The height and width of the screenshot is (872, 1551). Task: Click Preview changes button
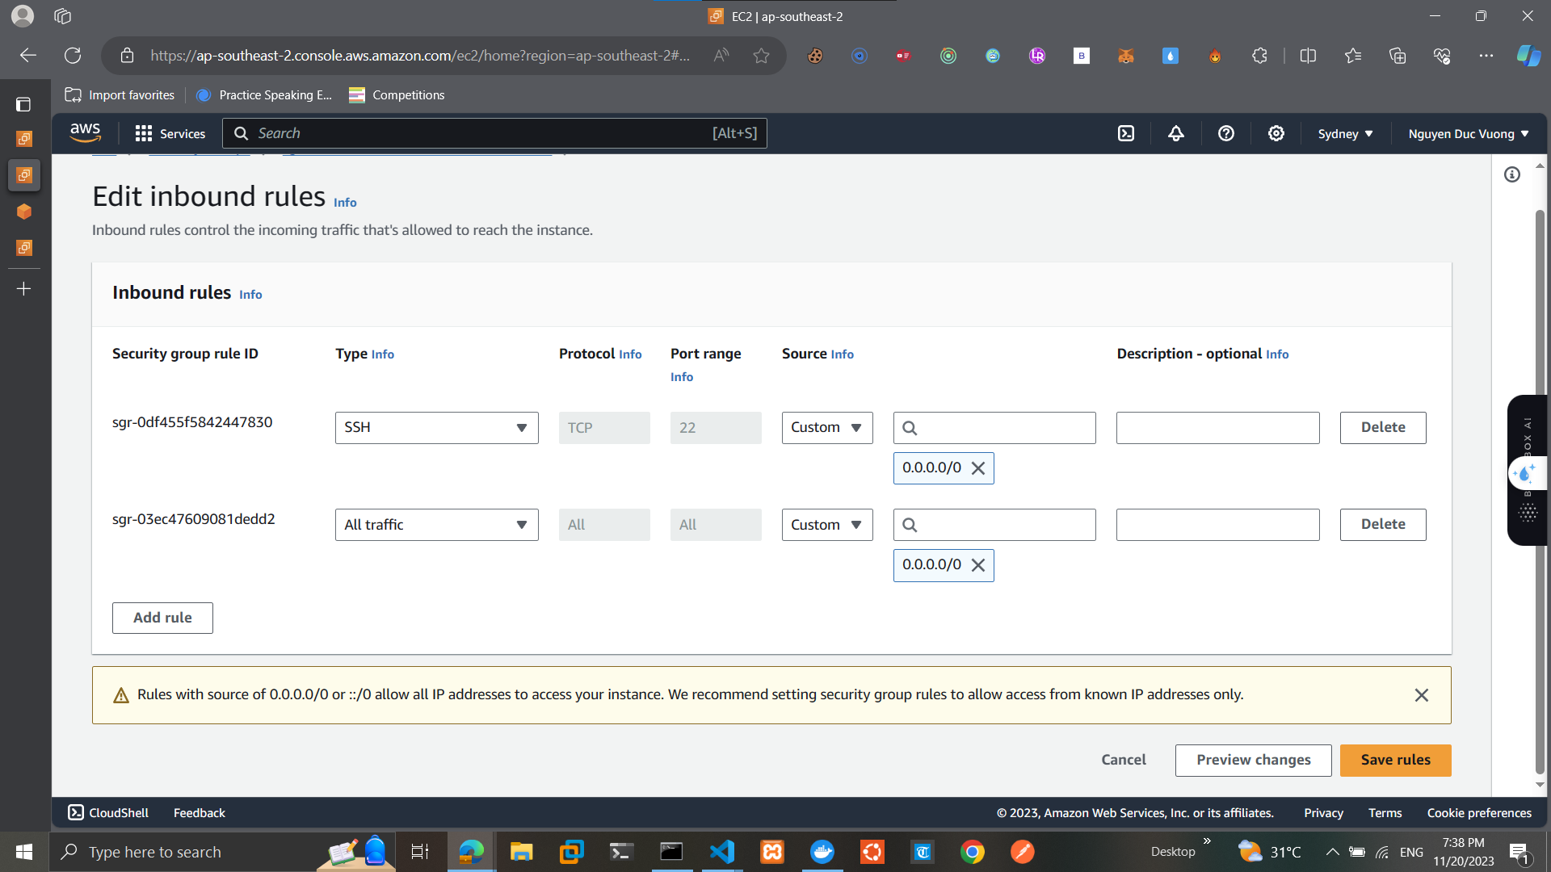[1253, 761]
